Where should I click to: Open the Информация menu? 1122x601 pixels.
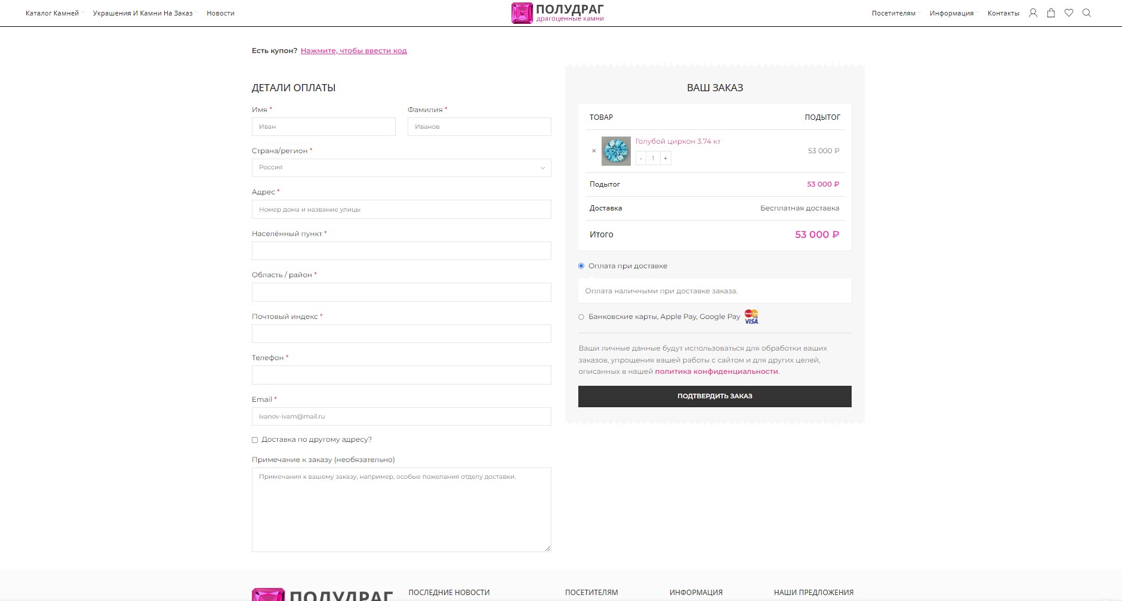pyautogui.click(x=951, y=13)
